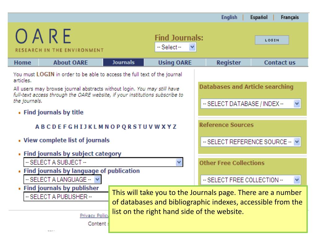Browse journals starting with letter M
The height and width of the screenshot is (238, 317).
(101, 127)
